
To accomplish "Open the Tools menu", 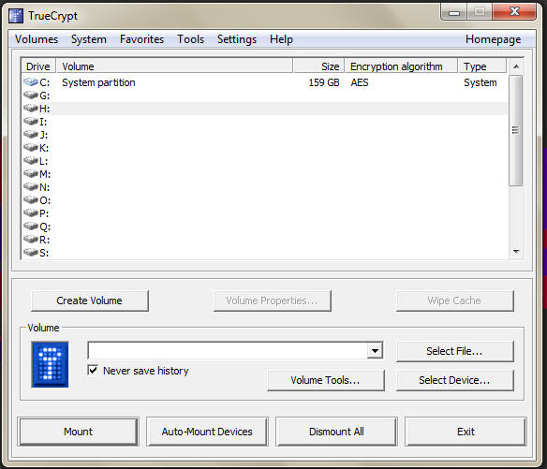I will (190, 39).
